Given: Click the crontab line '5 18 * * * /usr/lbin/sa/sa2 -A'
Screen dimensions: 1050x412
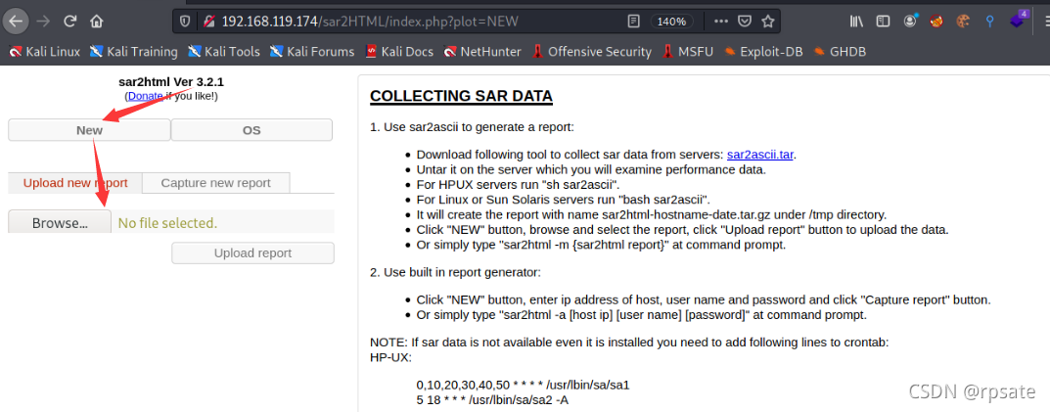Looking at the screenshot, I should [493, 400].
